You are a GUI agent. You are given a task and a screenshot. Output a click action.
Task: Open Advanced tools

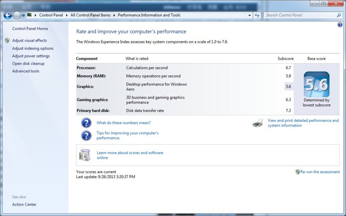pos(26,71)
